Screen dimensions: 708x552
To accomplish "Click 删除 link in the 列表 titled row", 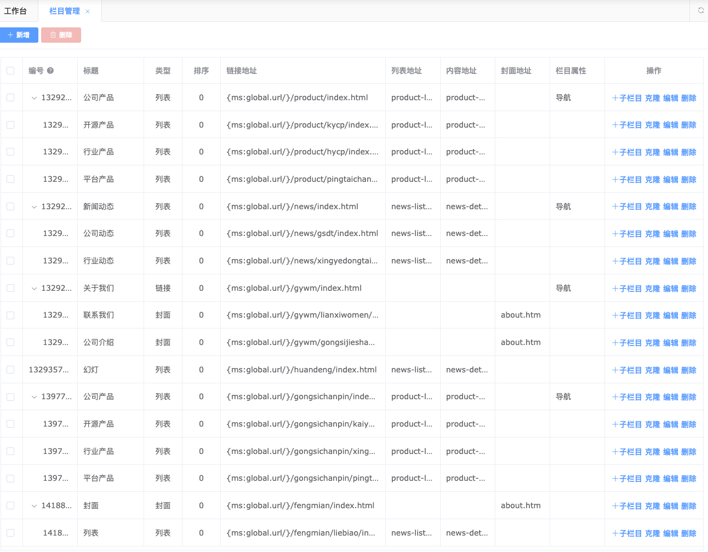I will 688,533.
